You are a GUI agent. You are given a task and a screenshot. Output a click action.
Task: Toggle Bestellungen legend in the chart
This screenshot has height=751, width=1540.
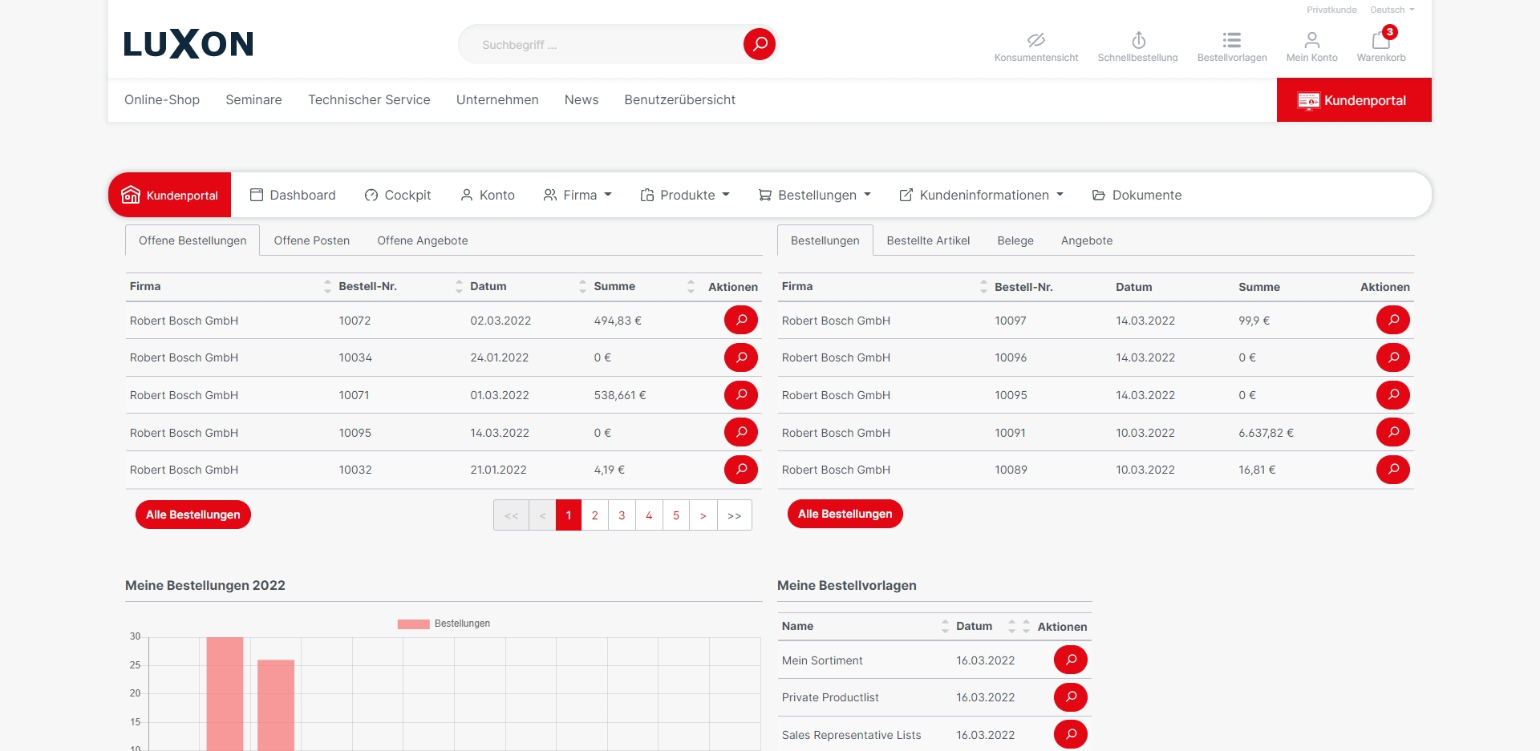[x=444, y=624]
